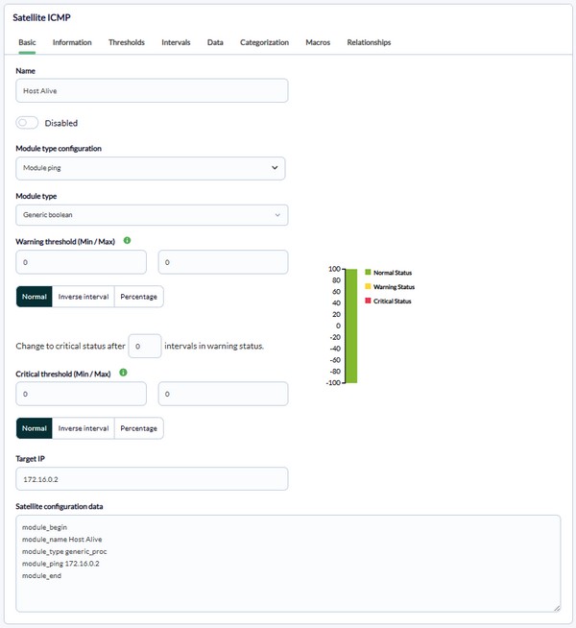Select Inverse interval for Critical threshold
Viewport: 576px width, 628px height.
click(84, 428)
